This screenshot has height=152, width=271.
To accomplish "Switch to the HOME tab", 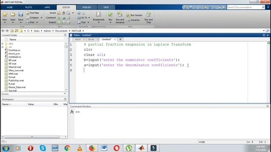I will 10,8.
